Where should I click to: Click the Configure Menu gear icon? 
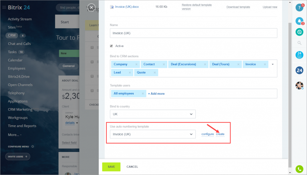click(33, 147)
